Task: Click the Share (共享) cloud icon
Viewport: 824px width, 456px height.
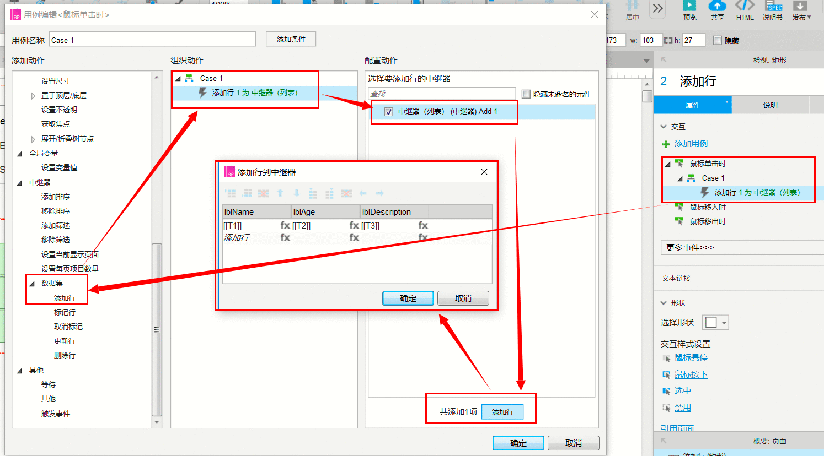Action: [x=717, y=6]
